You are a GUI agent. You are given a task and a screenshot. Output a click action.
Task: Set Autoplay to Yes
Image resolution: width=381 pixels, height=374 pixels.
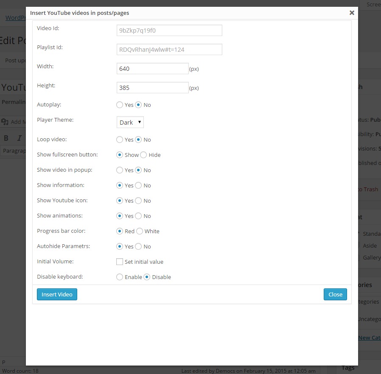120,105
